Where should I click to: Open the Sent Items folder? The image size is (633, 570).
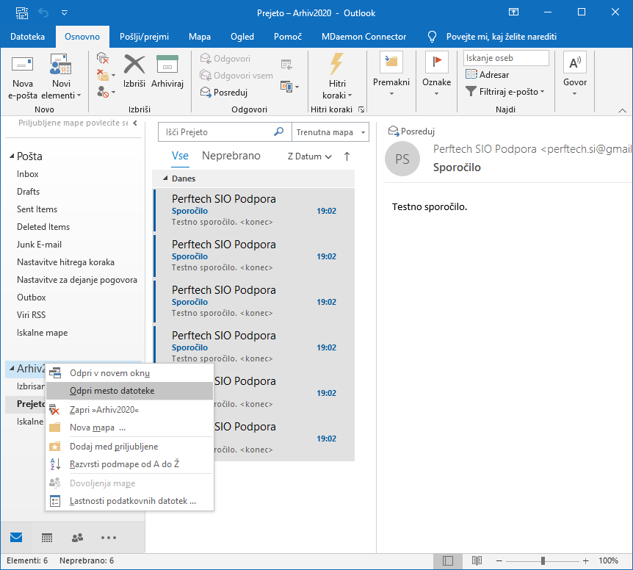[37, 209]
